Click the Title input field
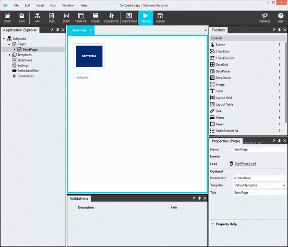 coord(258,192)
